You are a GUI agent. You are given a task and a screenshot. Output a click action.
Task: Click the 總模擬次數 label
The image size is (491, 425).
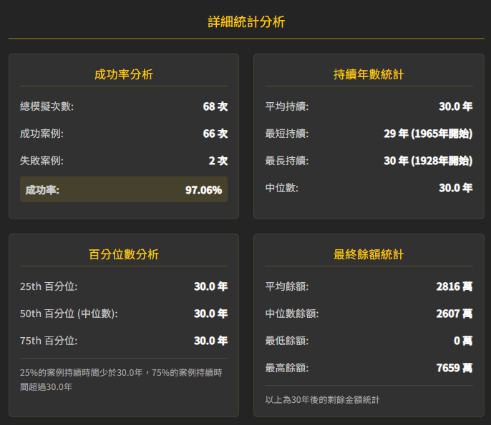47,106
